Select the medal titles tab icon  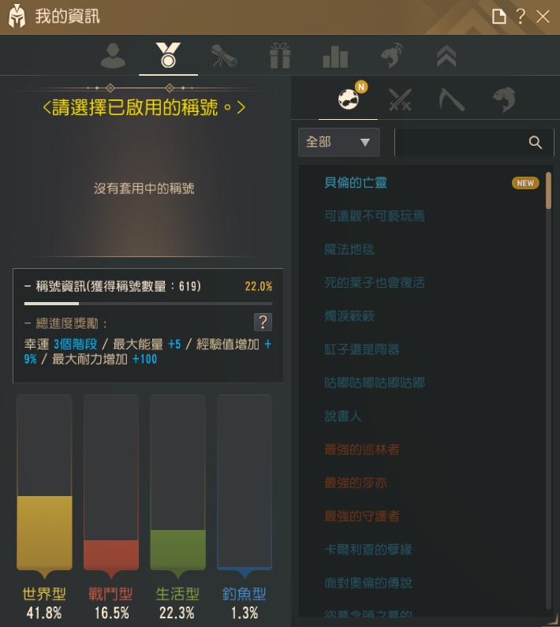tap(168, 55)
